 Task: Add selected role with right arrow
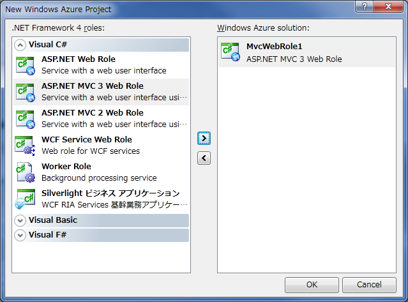point(204,138)
